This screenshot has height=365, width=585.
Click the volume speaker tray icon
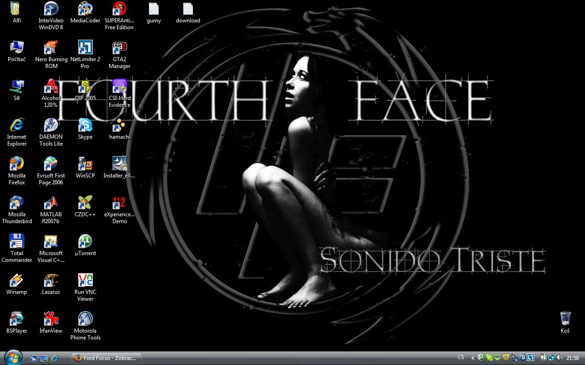click(x=560, y=358)
